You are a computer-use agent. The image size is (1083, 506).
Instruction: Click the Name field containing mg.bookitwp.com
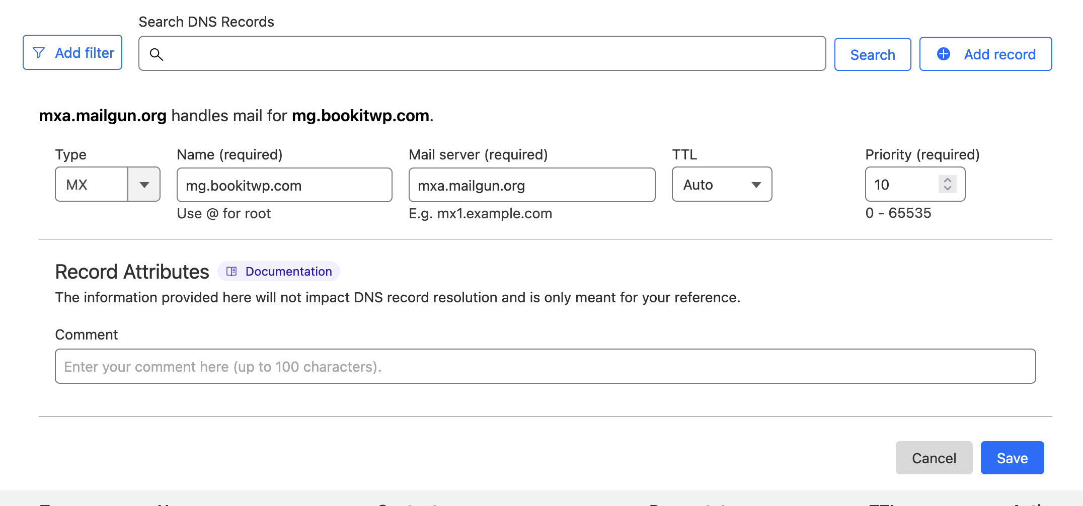(284, 185)
